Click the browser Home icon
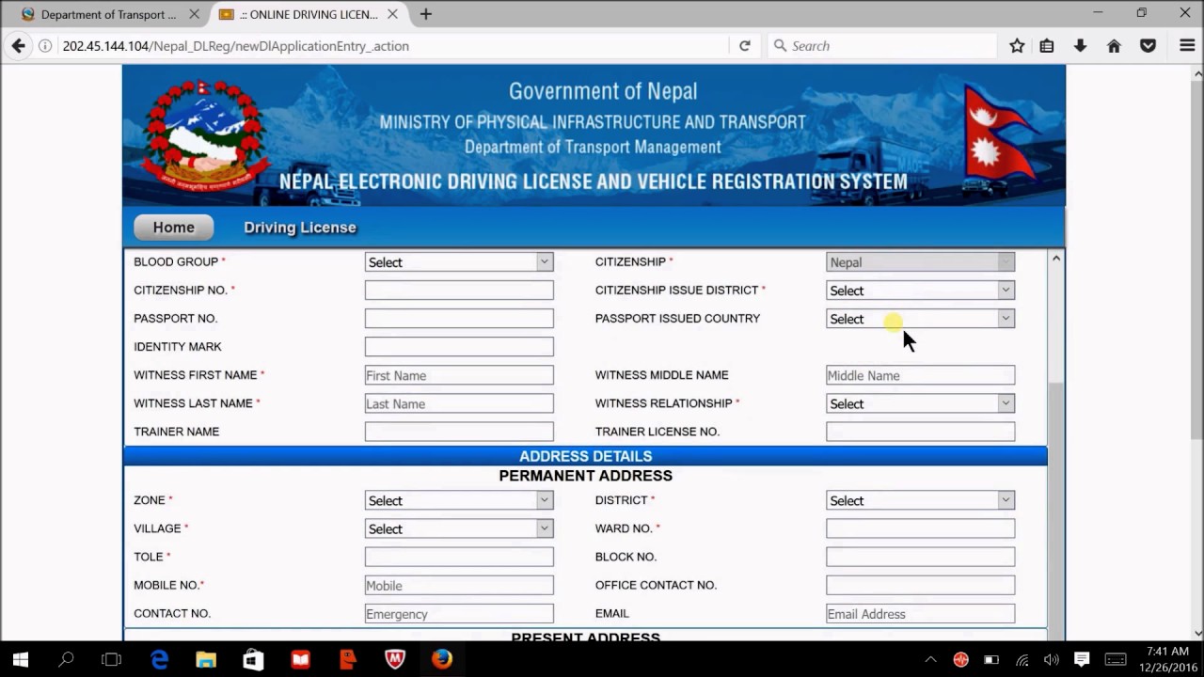 [1114, 45]
